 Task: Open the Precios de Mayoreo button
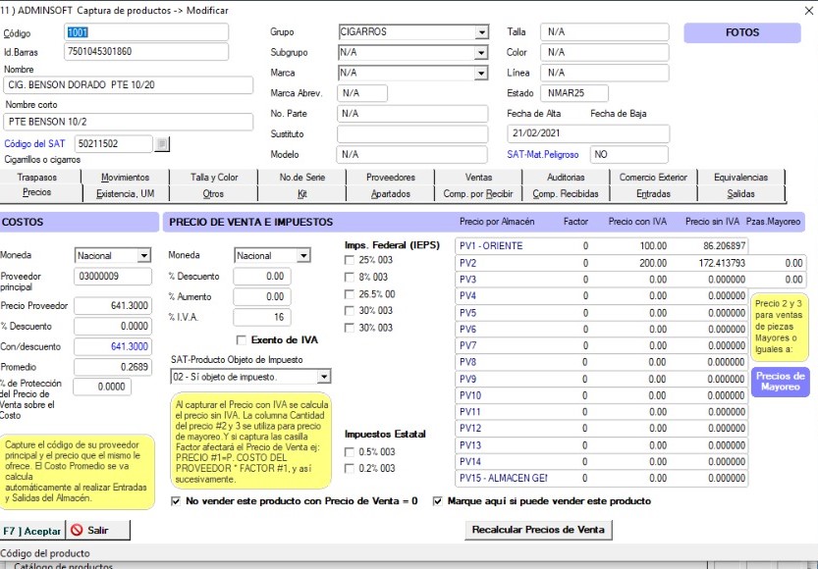click(x=780, y=382)
